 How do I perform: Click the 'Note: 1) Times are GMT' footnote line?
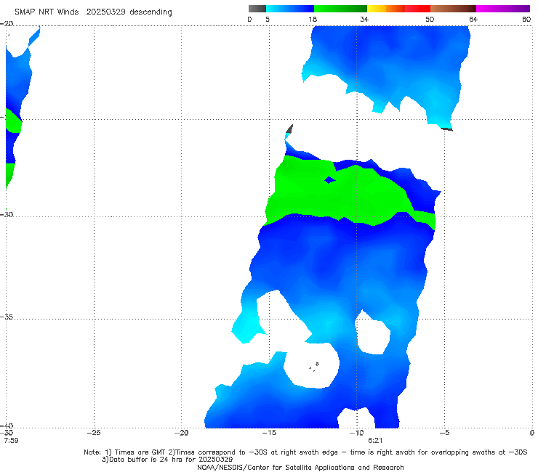click(x=305, y=452)
